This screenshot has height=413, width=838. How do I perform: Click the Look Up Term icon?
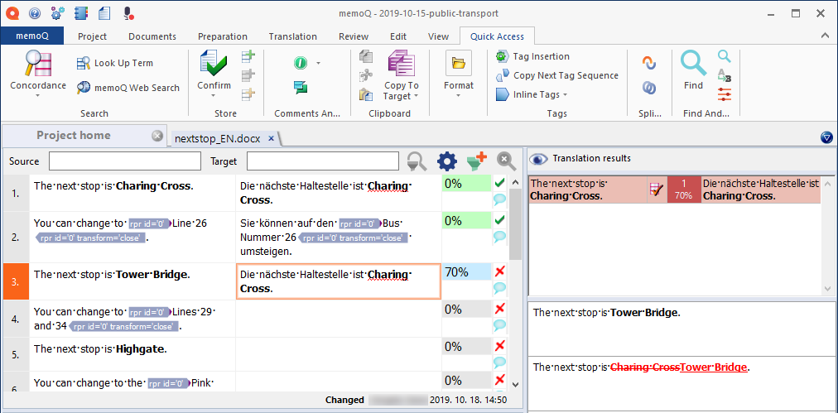pos(84,63)
